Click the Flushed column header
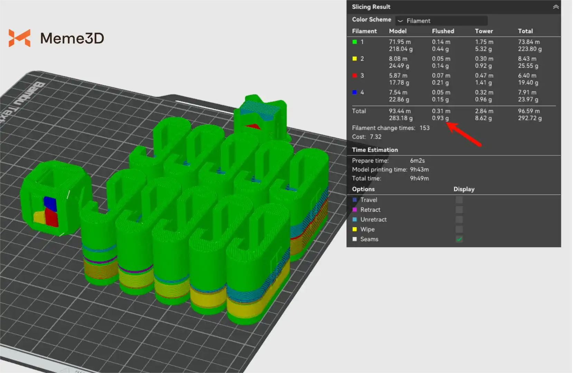Viewport: 574px width, 373px height. coord(443,31)
